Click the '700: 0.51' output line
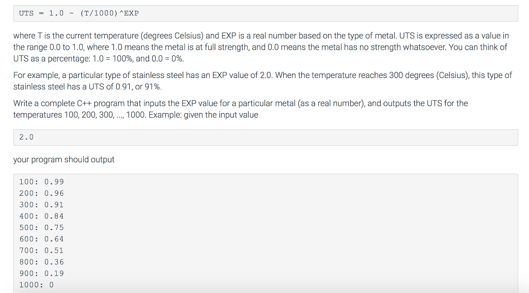Viewport: 529px width, 293px height. [x=41, y=250]
